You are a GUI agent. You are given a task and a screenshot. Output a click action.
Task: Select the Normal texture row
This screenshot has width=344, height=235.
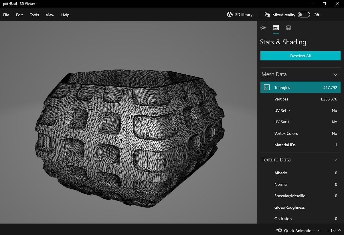click(x=300, y=184)
